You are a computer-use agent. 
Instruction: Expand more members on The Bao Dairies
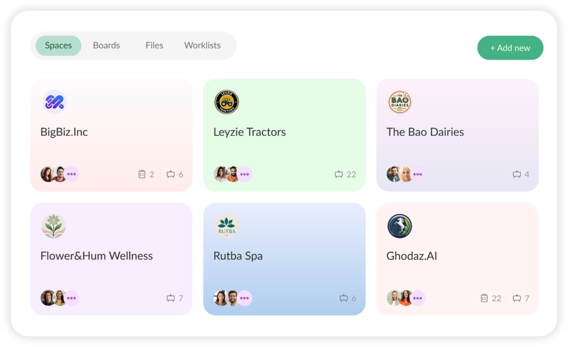[x=418, y=174]
